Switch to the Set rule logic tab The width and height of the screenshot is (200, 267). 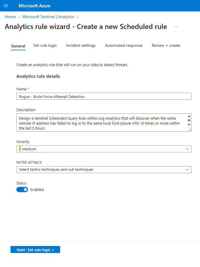pyautogui.click(x=45, y=45)
